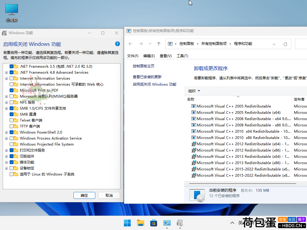Uncheck SMB 直通 checkbox
307x230 pixels.
(11, 114)
